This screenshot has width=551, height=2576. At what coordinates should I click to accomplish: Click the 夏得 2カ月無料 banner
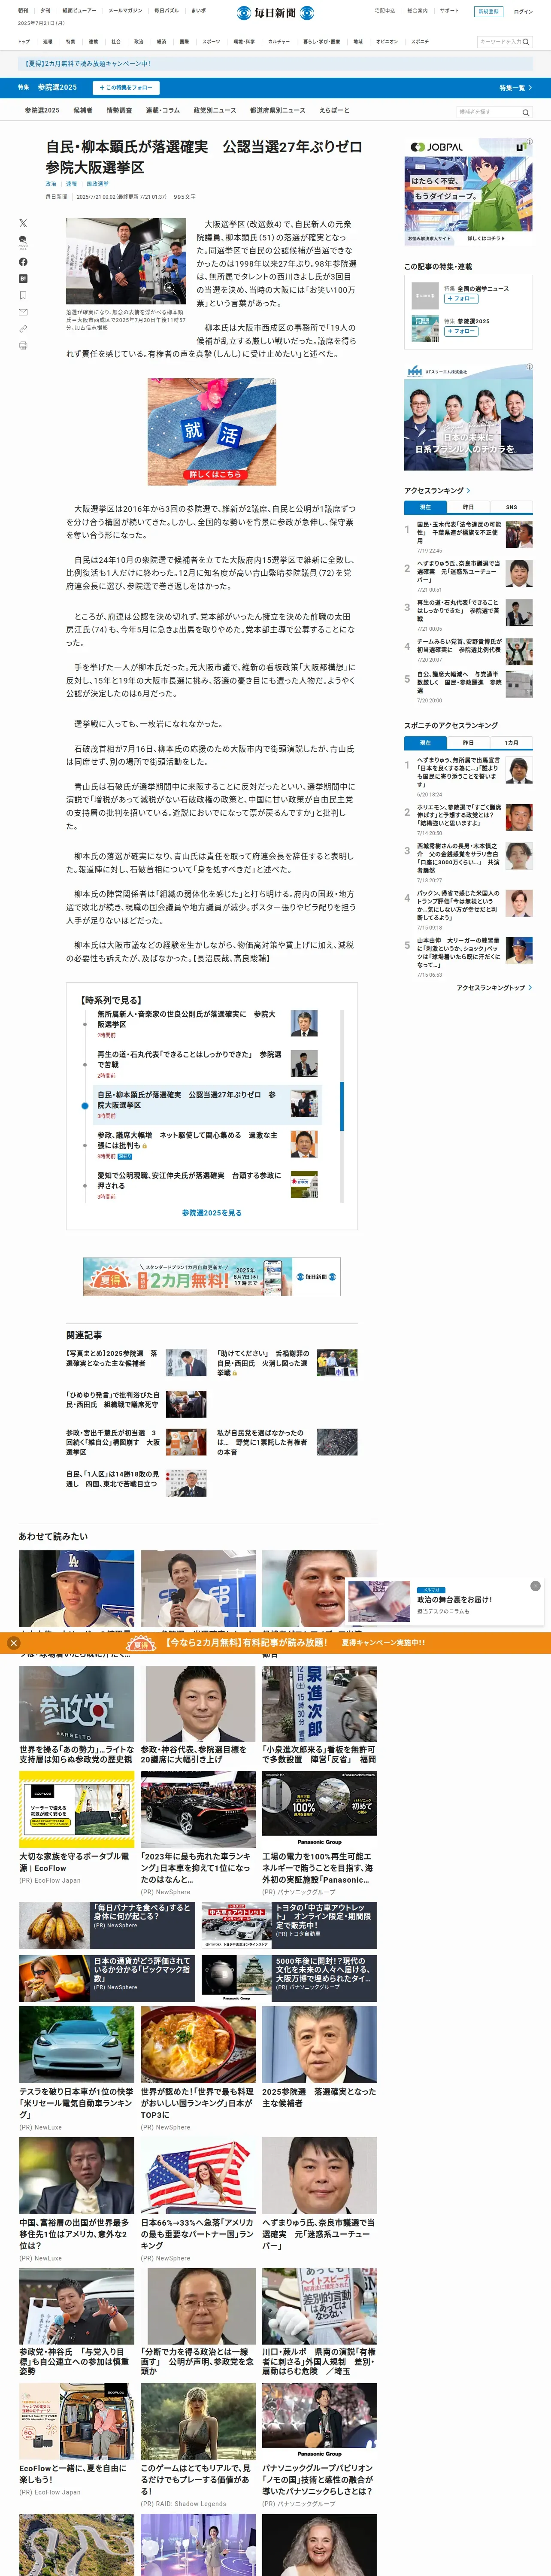coord(212,1277)
